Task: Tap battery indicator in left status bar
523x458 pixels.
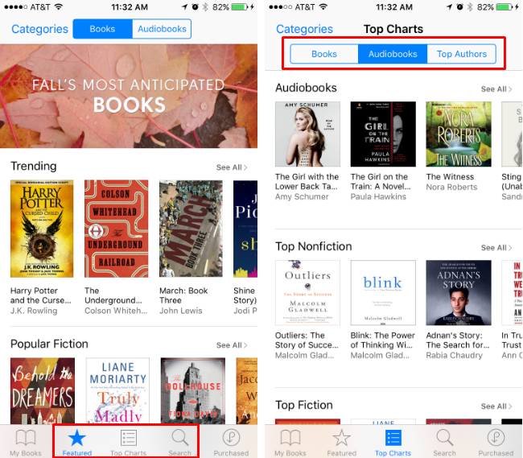Action: pos(240,7)
